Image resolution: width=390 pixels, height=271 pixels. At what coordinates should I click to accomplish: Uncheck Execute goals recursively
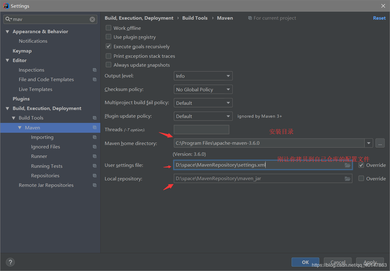pyautogui.click(x=108, y=46)
